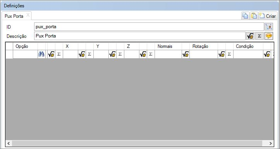This screenshot has width=280, height=149.
Task: Click the sigma icon in the Z column
Action: coord(151,54)
